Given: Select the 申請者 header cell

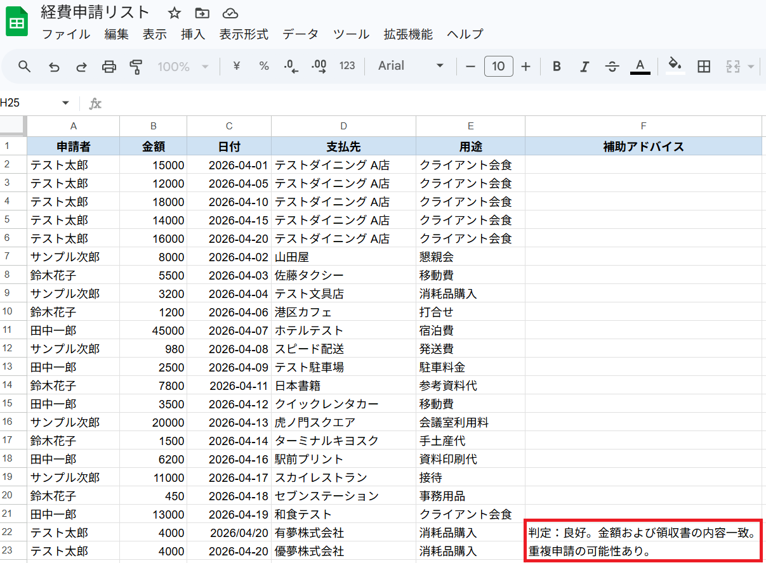Looking at the screenshot, I should click(73, 146).
